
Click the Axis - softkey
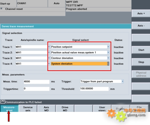click(x=141, y=26)
